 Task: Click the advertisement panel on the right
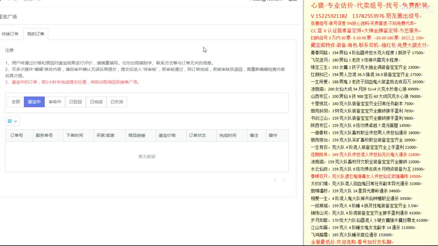pyautogui.click(x=370, y=123)
